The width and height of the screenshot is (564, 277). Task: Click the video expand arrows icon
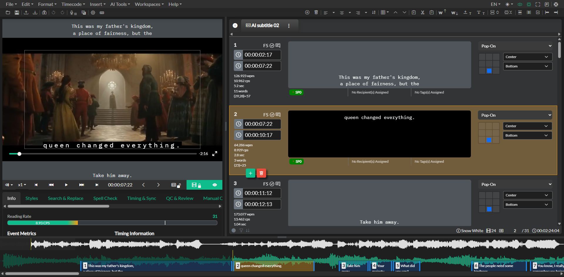215,154
